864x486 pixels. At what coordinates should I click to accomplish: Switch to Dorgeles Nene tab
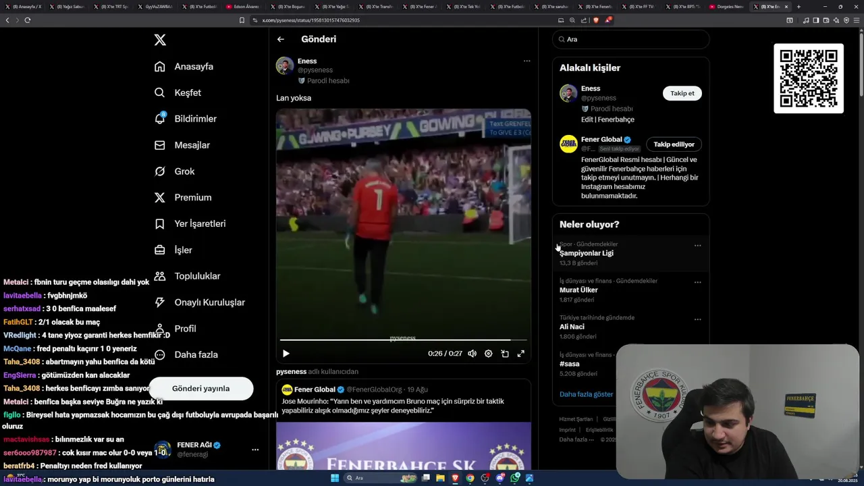tap(728, 7)
